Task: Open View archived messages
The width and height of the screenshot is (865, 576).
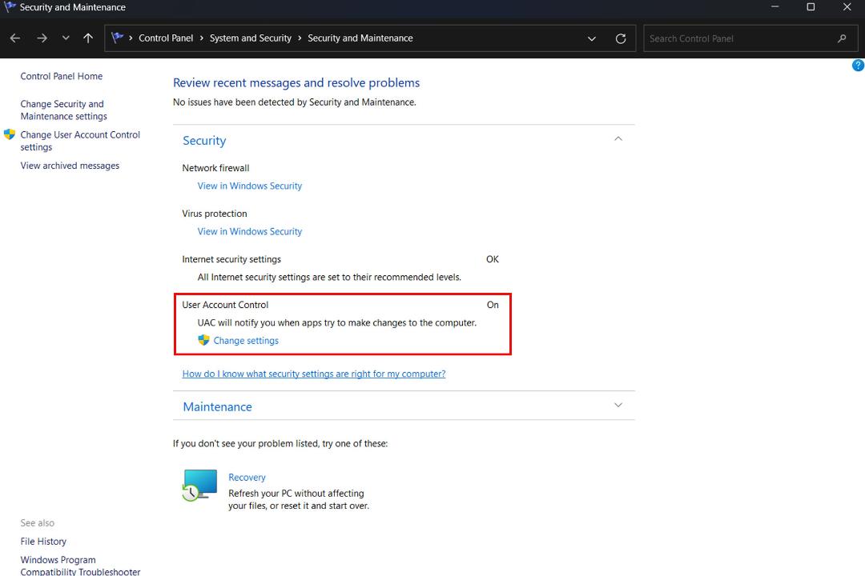Action: 70,166
